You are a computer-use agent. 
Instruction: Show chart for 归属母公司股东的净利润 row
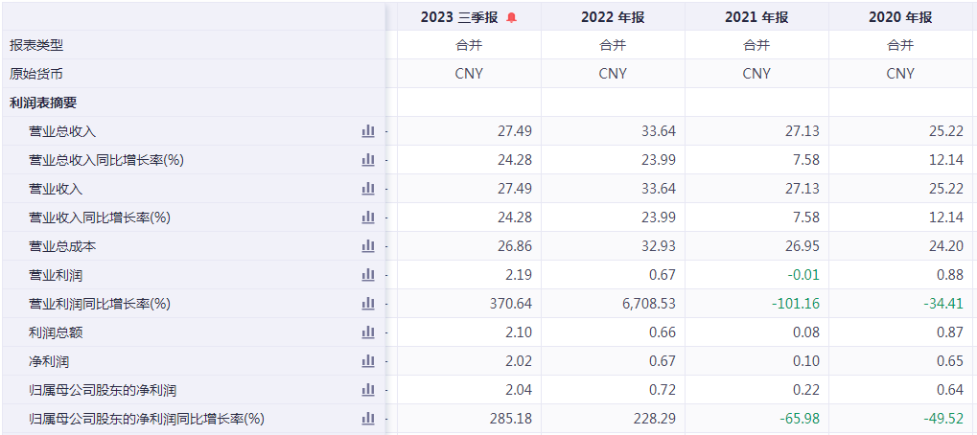(x=368, y=390)
